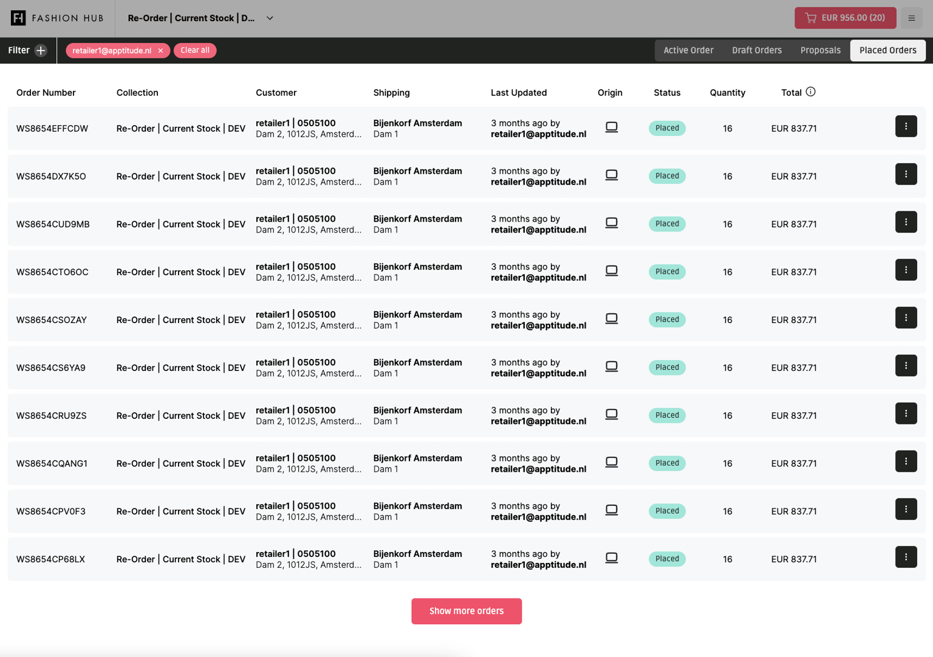Viewport: 933px width, 657px height.
Task: Open three-dot menu for order WS8654CP68LX
Action: [905, 557]
